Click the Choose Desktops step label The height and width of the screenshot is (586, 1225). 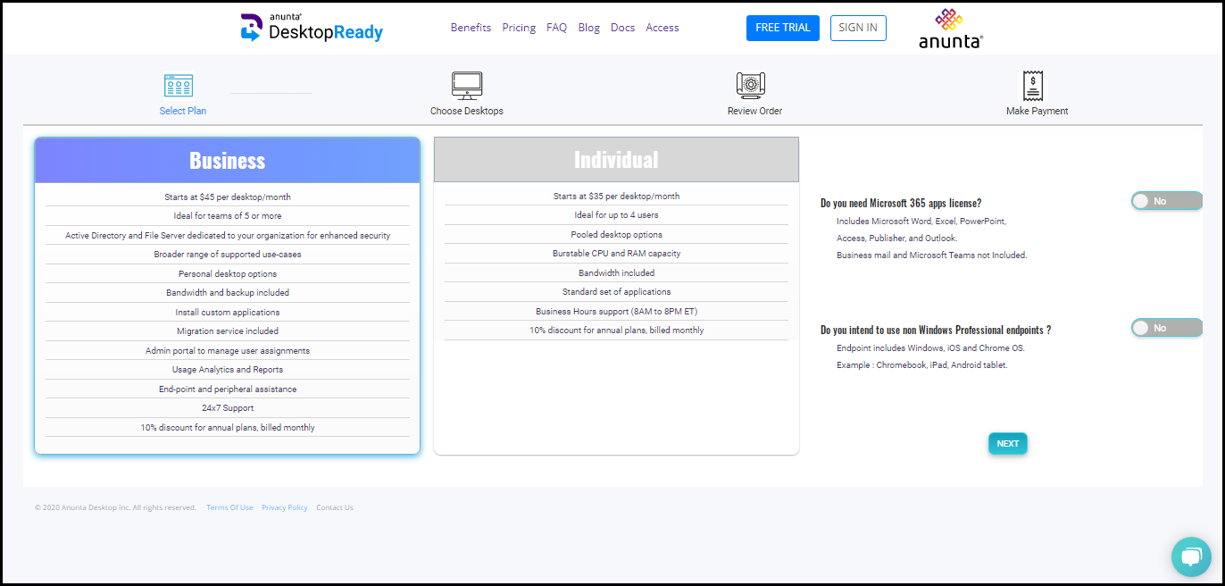467,111
